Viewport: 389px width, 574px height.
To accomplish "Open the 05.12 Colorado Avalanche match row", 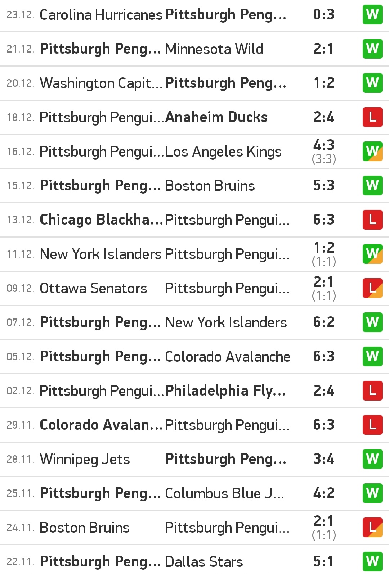I will tap(227, 357).
